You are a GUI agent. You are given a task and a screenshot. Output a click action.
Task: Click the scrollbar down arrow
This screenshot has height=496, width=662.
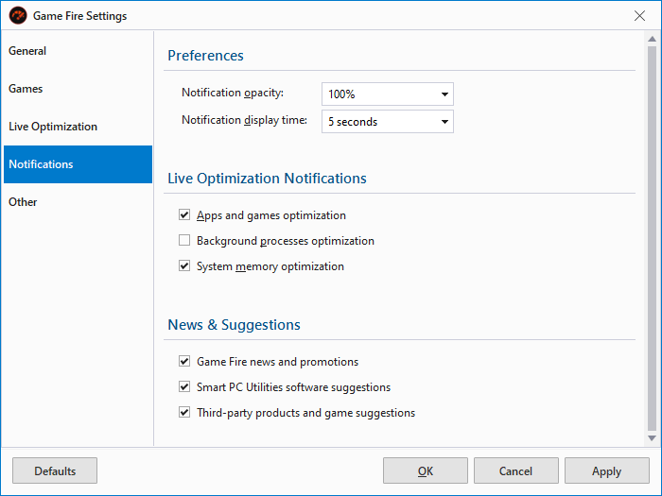tap(651, 438)
